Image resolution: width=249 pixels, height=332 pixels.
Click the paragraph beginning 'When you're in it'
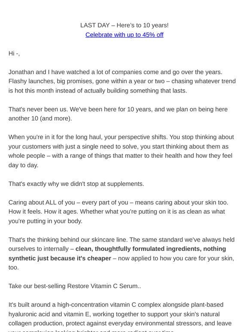point(121,151)
